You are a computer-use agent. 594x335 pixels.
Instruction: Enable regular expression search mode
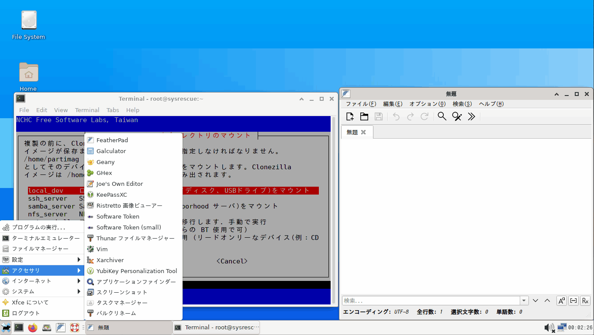coord(585,301)
